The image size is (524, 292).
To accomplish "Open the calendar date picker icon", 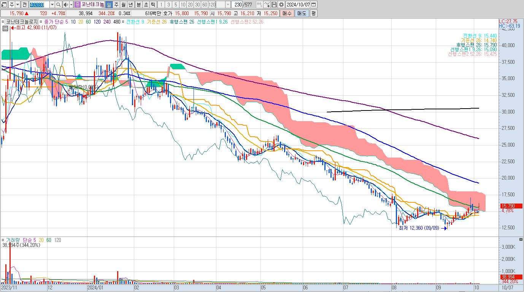I will coord(314,5).
